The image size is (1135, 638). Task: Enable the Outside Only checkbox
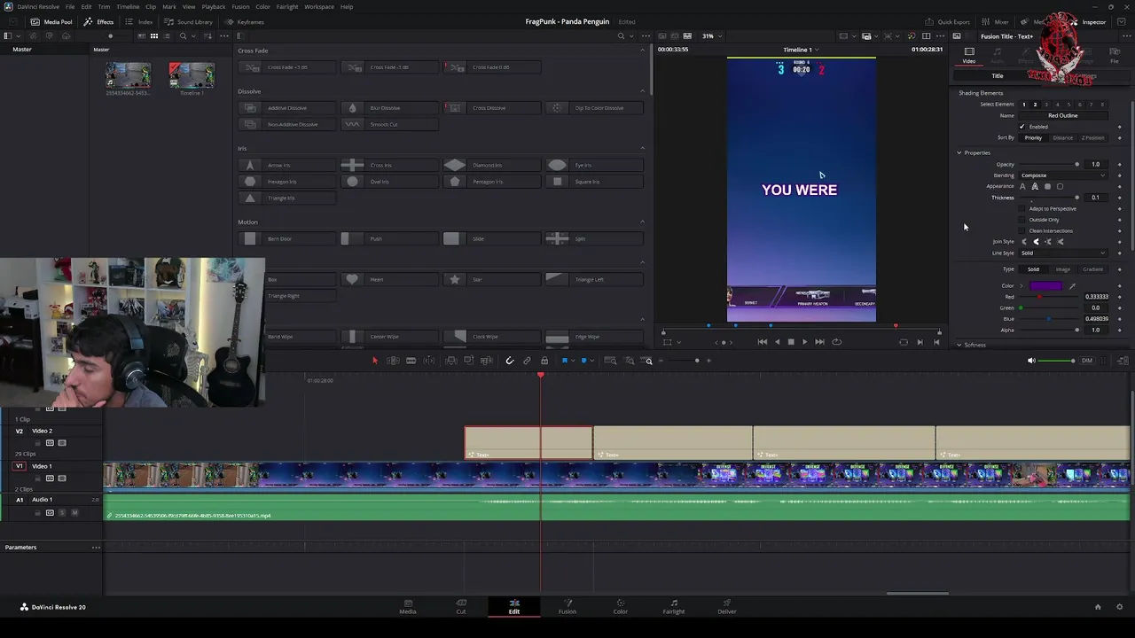pos(1021,220)
